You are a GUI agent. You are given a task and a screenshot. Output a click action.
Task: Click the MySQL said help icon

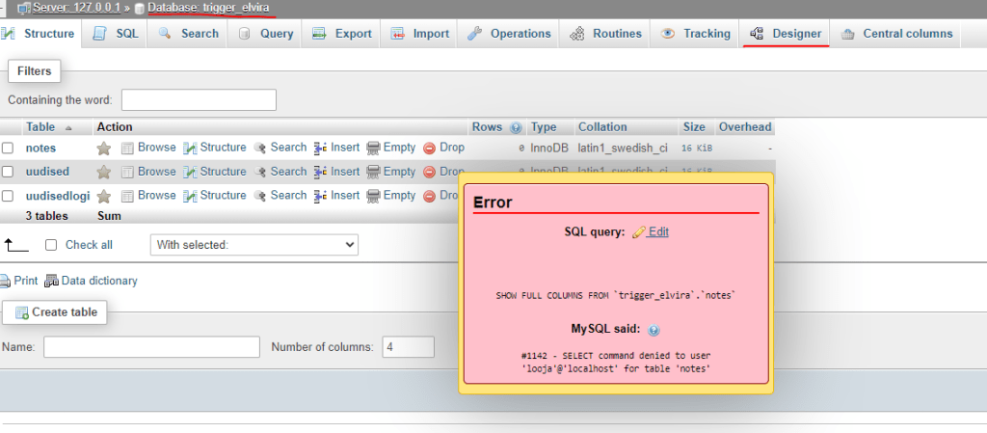click(x=654, y=330)
